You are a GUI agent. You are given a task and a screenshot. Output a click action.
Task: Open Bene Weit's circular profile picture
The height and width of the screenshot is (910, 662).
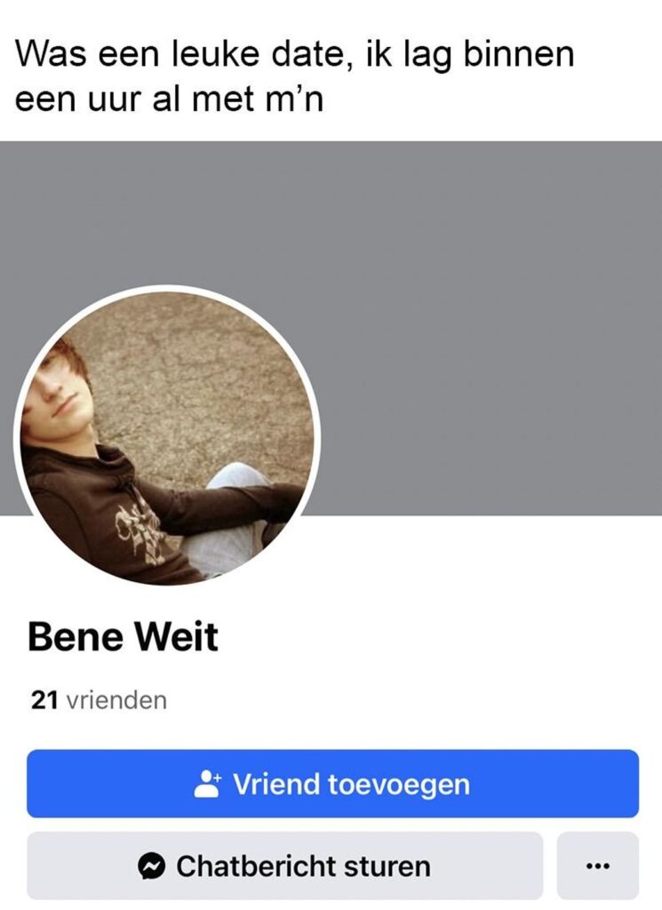pyautogui.click(x=167, y=437)
